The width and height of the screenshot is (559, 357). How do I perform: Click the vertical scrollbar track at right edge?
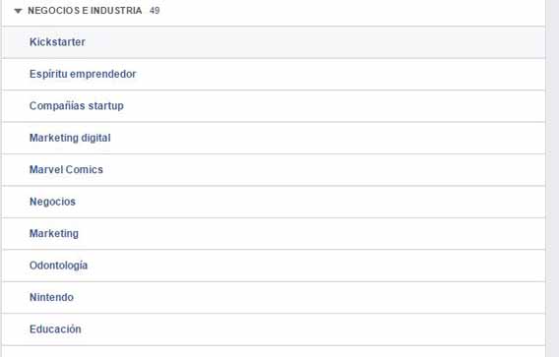tap(552, 178)
